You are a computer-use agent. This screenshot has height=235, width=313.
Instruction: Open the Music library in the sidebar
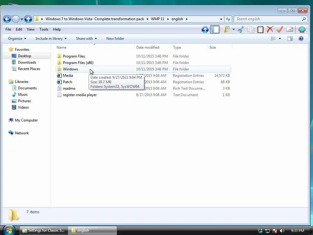[x=23, y=94]
